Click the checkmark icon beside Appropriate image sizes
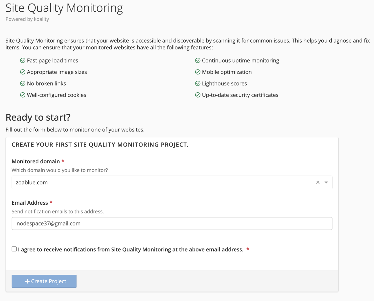The height and width of the screenshot is (301, 374). pos(23,72)
